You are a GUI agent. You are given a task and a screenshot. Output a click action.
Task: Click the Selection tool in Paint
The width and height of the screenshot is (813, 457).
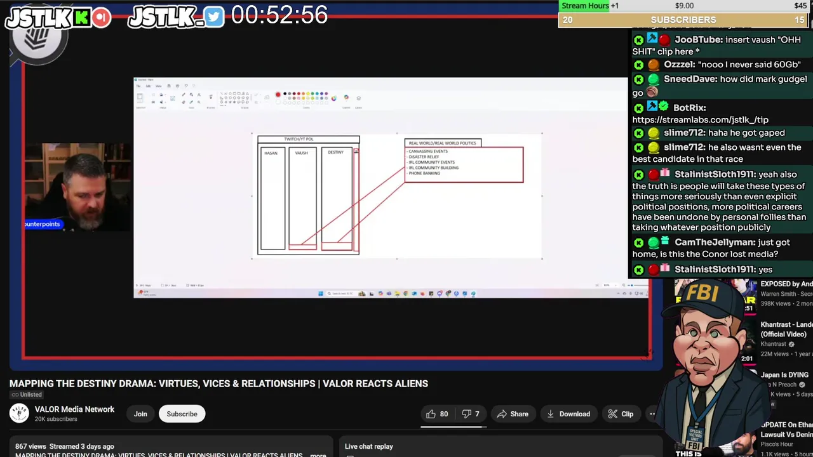(x=140, y=97)
